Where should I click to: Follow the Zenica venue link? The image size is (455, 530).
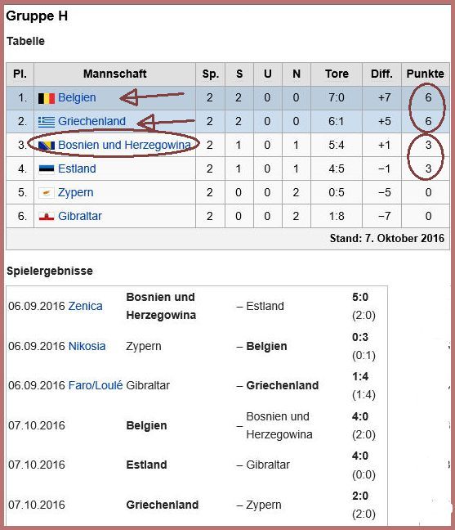point(86,306)
